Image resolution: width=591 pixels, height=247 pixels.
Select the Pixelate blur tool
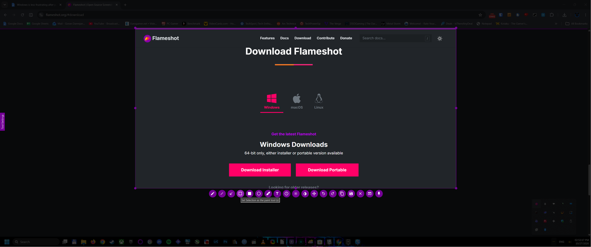pyautogui.click(x=296, y=194)
